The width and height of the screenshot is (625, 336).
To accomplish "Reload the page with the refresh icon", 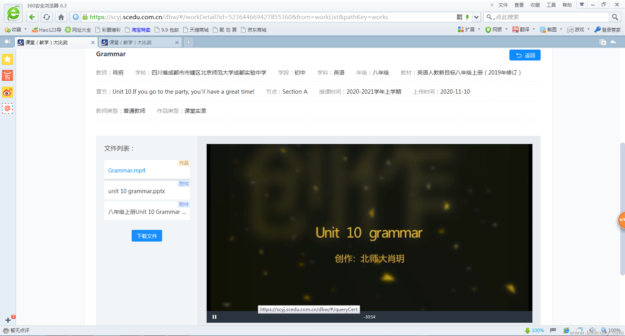I will (46, 17).
